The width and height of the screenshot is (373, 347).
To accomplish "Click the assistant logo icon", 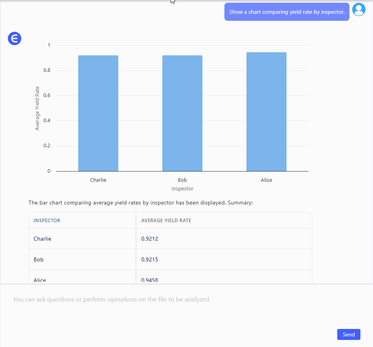I will 15,38.
